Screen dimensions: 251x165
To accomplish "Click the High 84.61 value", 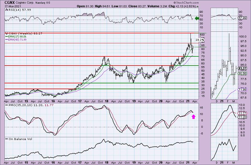I will click(x=102, y=6).
